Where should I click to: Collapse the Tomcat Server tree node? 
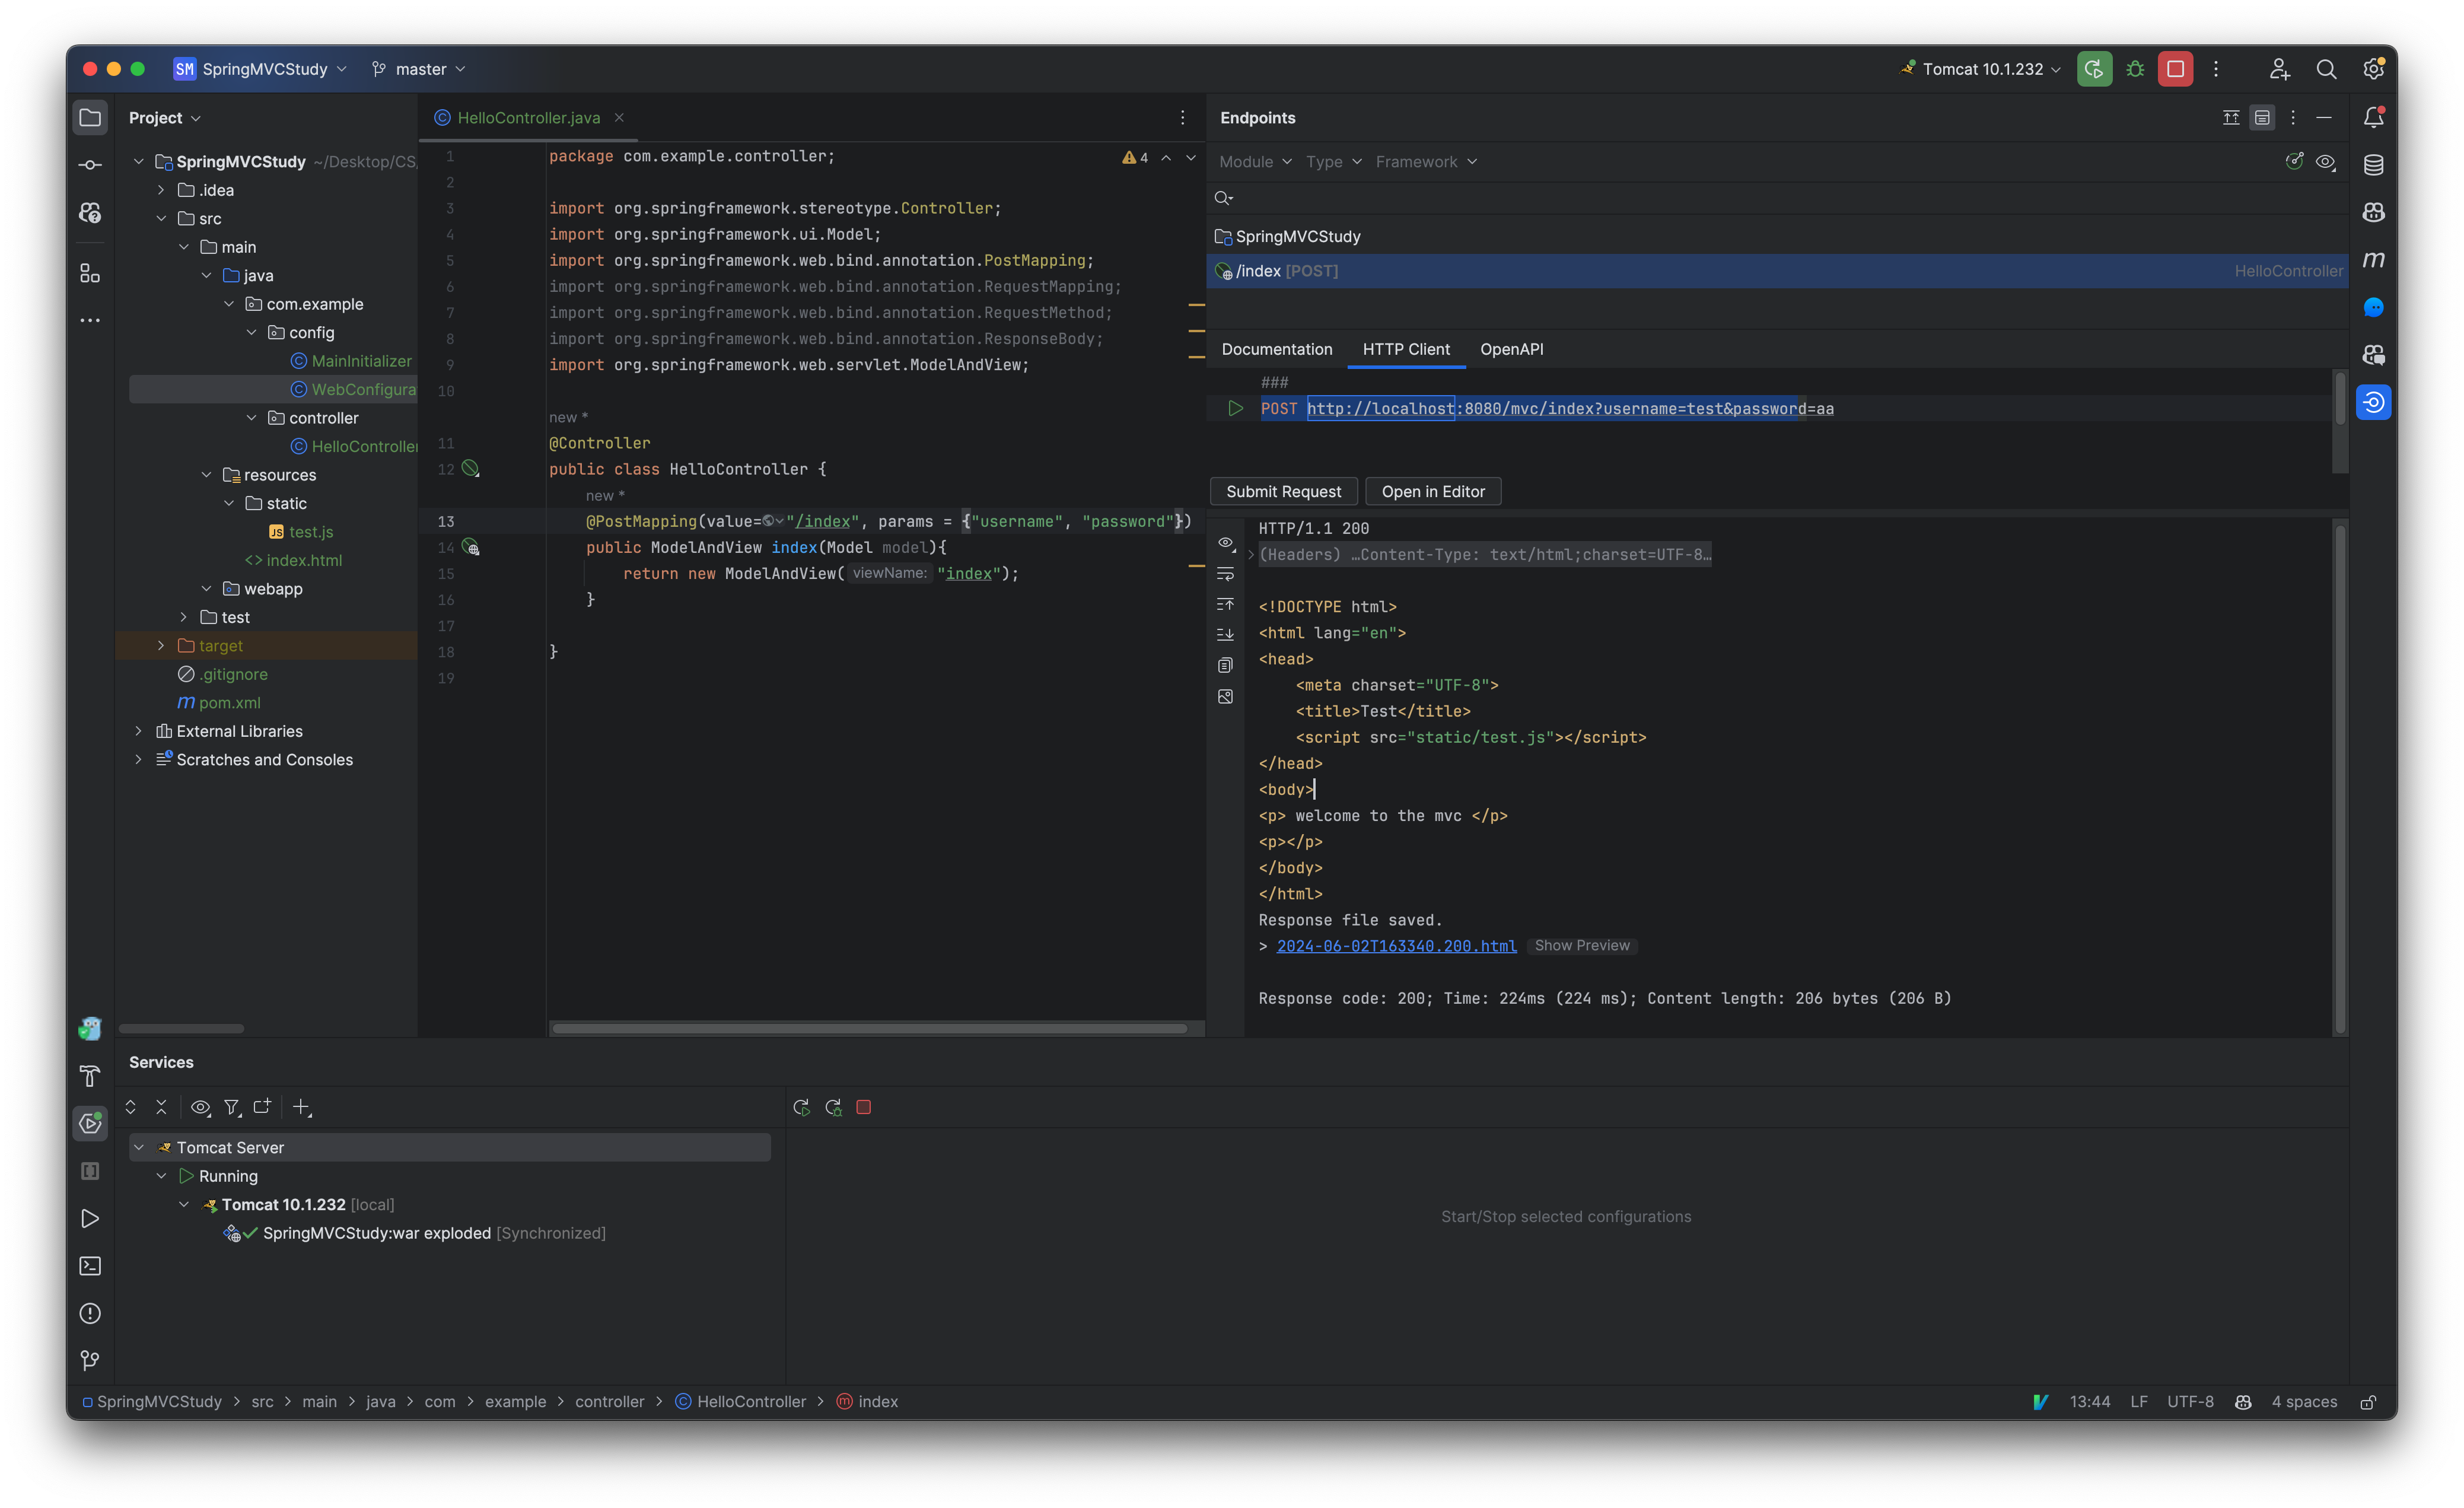click(139, 1147)
